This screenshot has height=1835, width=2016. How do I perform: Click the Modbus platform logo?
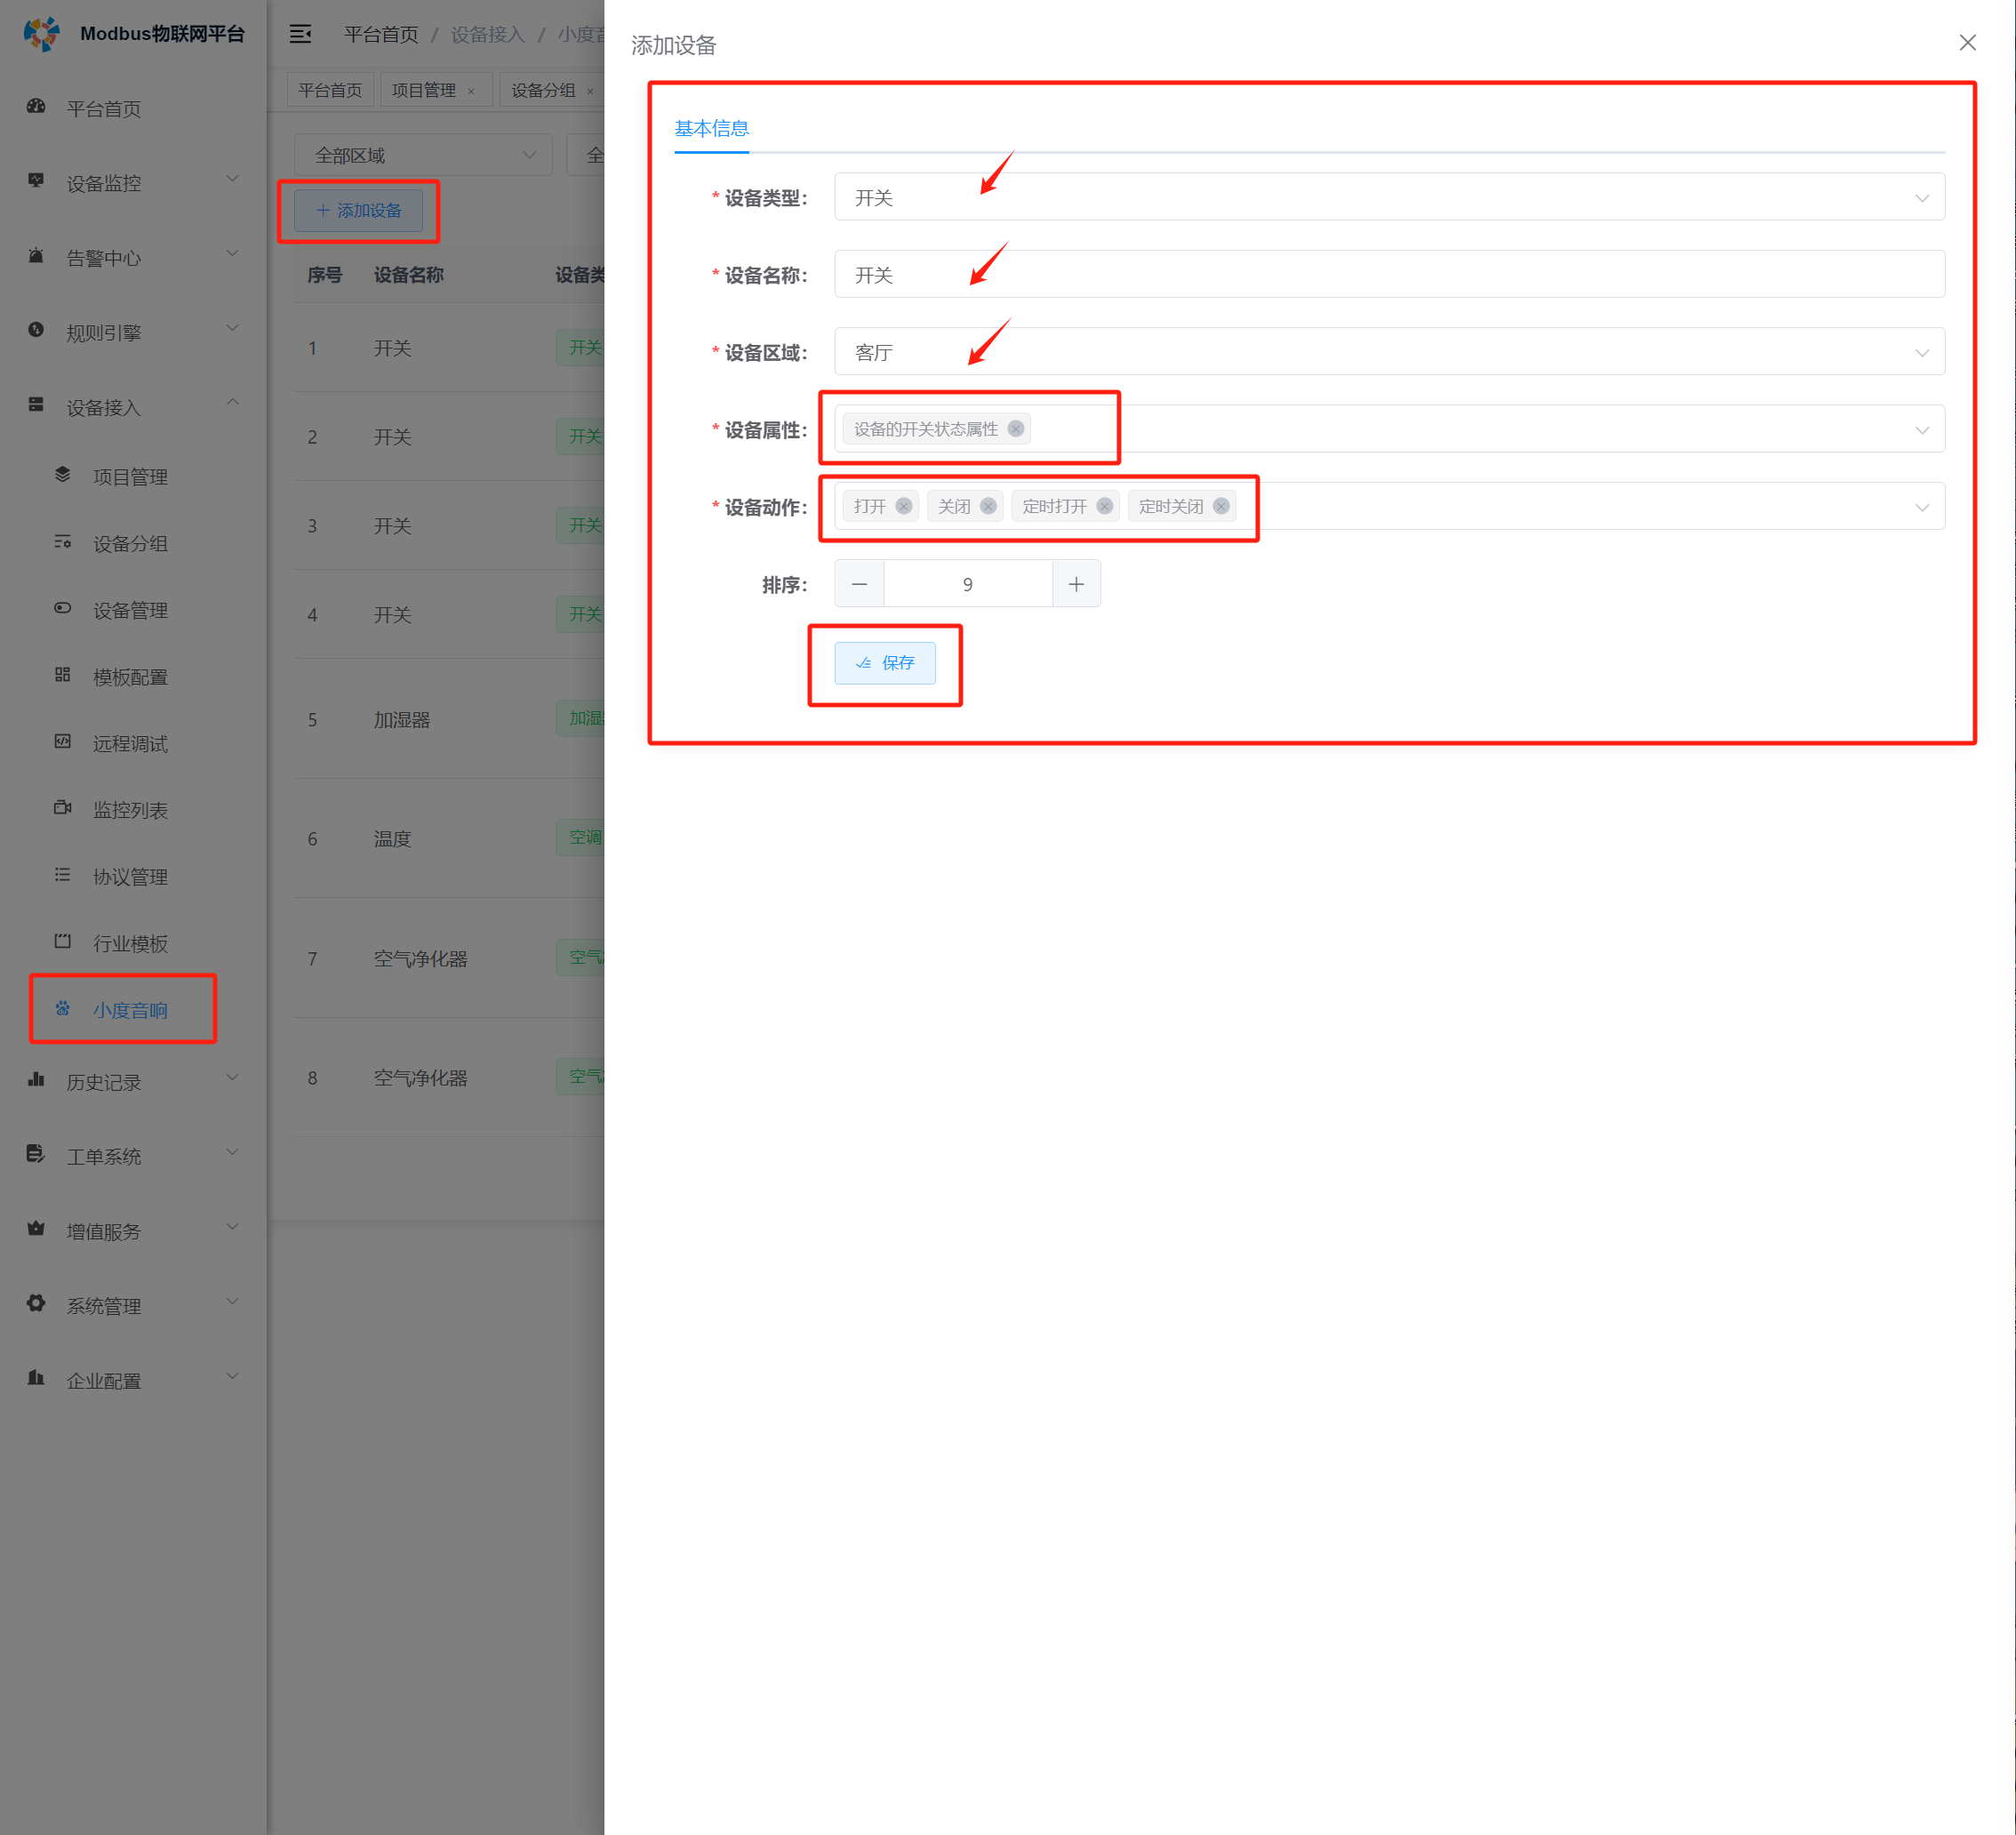point(41,34)
